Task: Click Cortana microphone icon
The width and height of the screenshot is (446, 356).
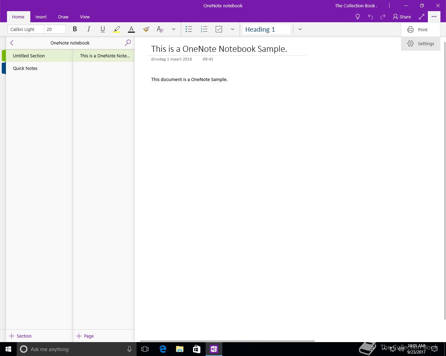Action: 129,349
